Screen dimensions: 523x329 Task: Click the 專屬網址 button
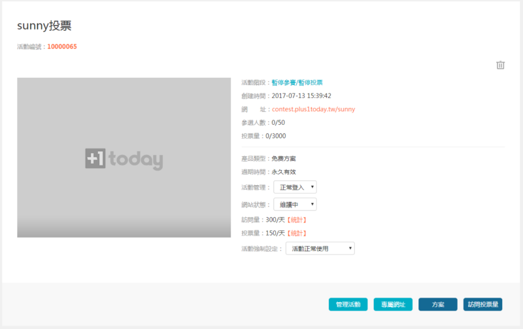point(393,304)
